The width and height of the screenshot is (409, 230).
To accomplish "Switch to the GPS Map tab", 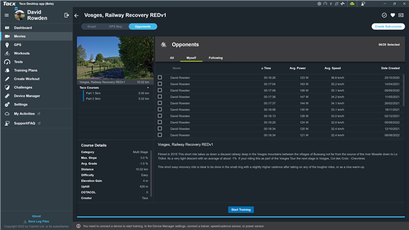I will (x=115, y=27).
